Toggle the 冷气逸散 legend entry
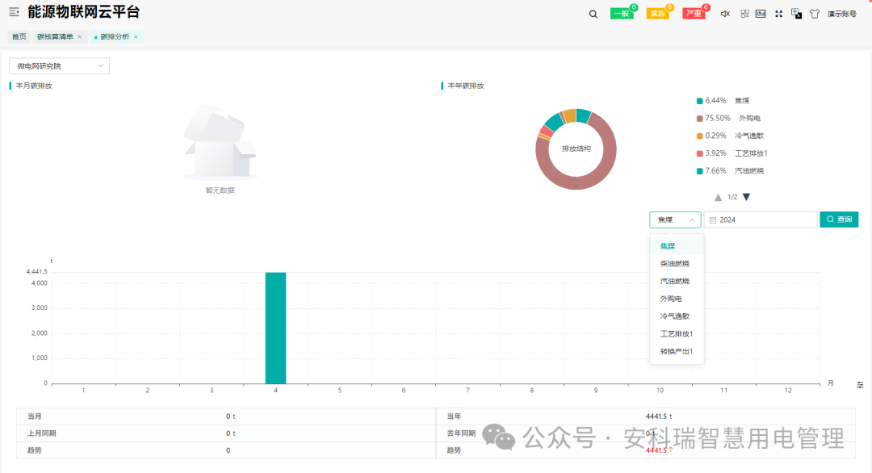The height and width of the screenshot is (473, 872). tap(730, 136)
